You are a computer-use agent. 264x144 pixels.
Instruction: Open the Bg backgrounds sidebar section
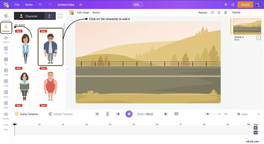[x=6, y=61]
